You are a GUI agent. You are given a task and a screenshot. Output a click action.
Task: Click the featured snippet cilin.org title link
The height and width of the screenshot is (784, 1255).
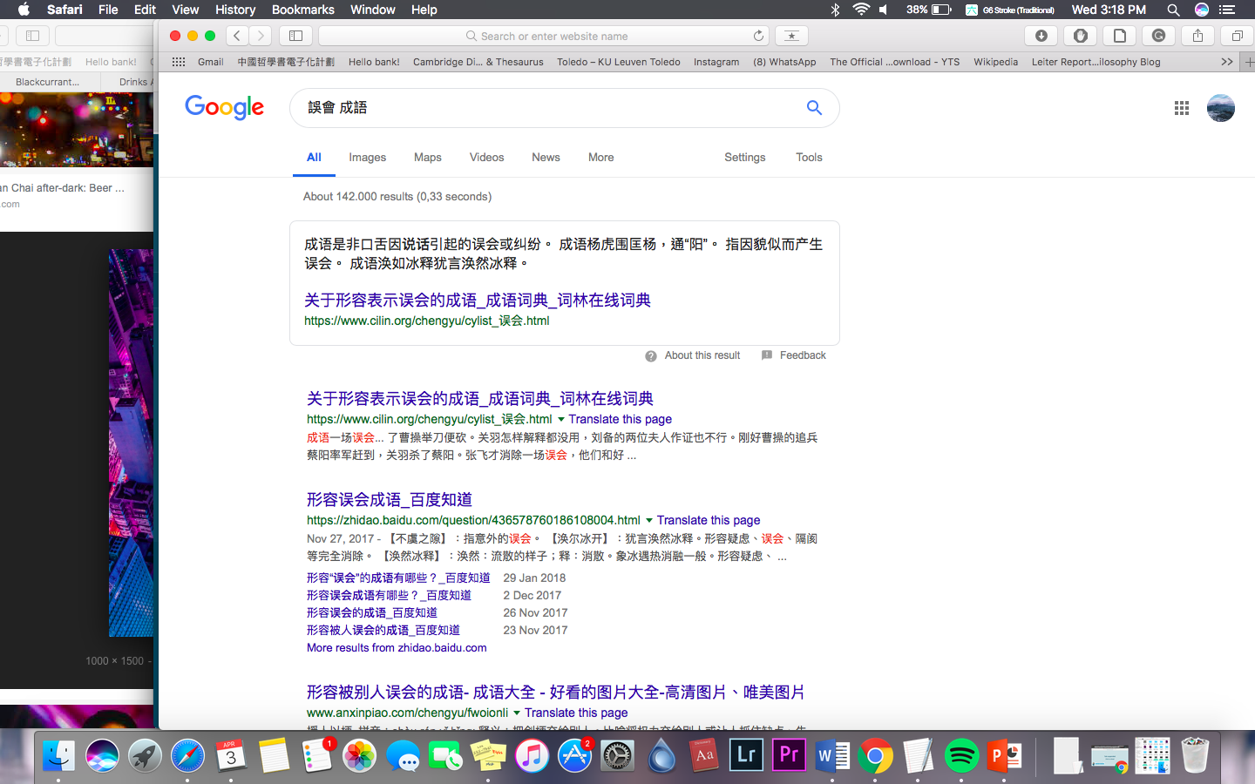point(478,300)
